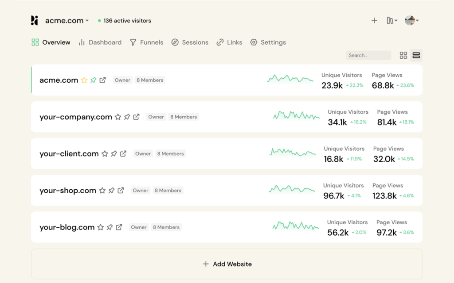Unpin acme.com with the pin icon

point(93,80)
